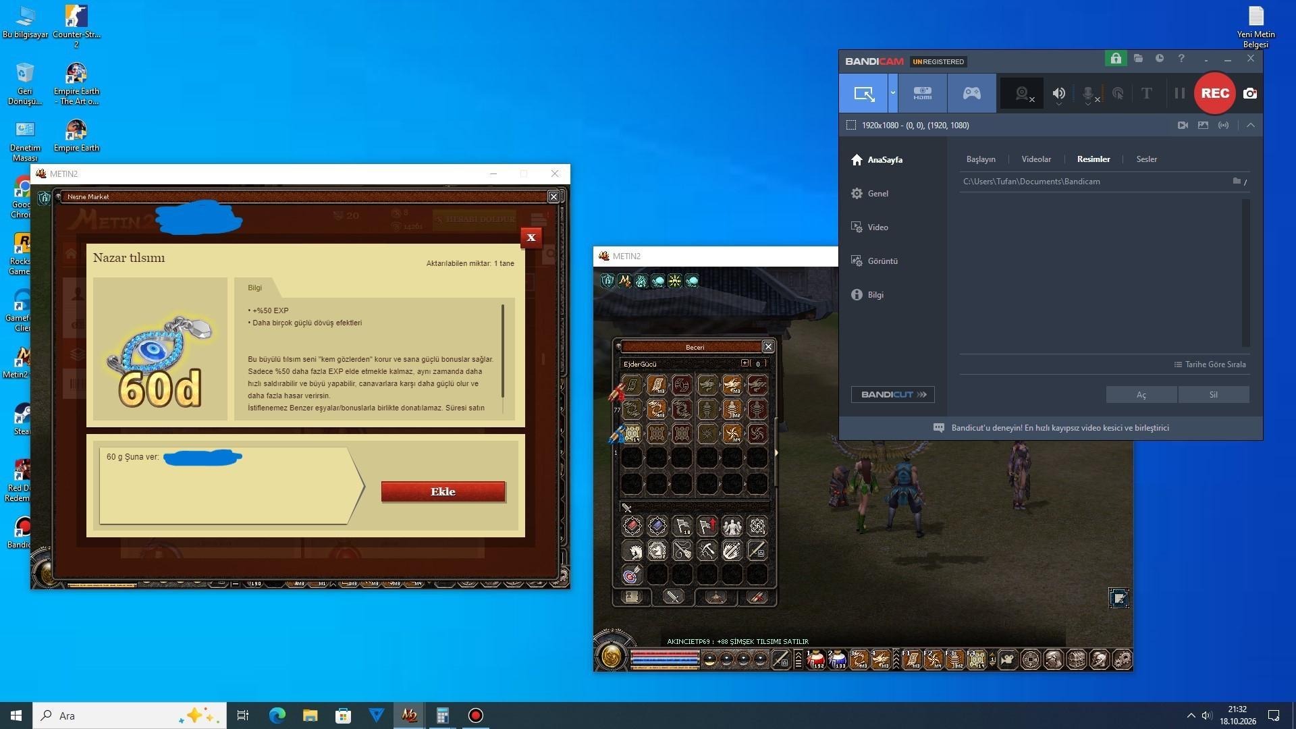Toggle the Bandicam webcam overlay
Screen dimensions: 1296x729
(x=1023, y=94)
